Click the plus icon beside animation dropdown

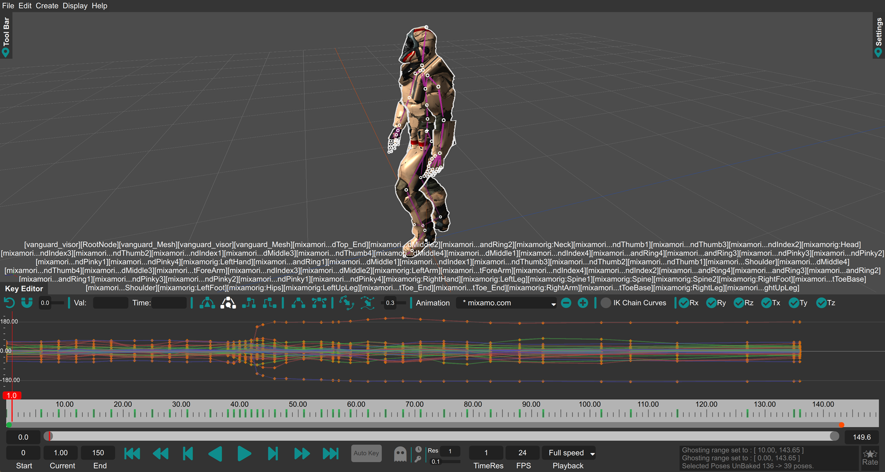click(583, 303)
